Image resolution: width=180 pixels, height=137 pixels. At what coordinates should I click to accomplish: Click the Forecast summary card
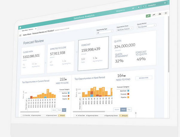click(93, 53)
